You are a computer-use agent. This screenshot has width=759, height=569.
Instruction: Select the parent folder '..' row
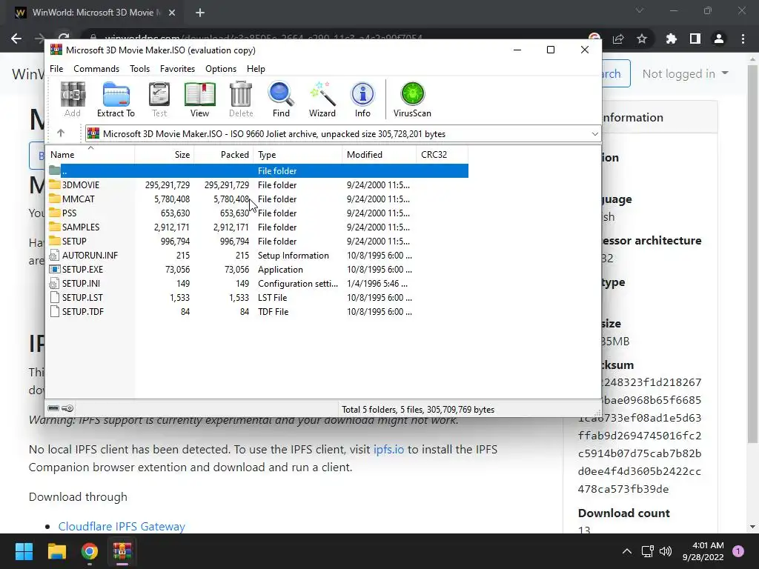tap(257, 171)
